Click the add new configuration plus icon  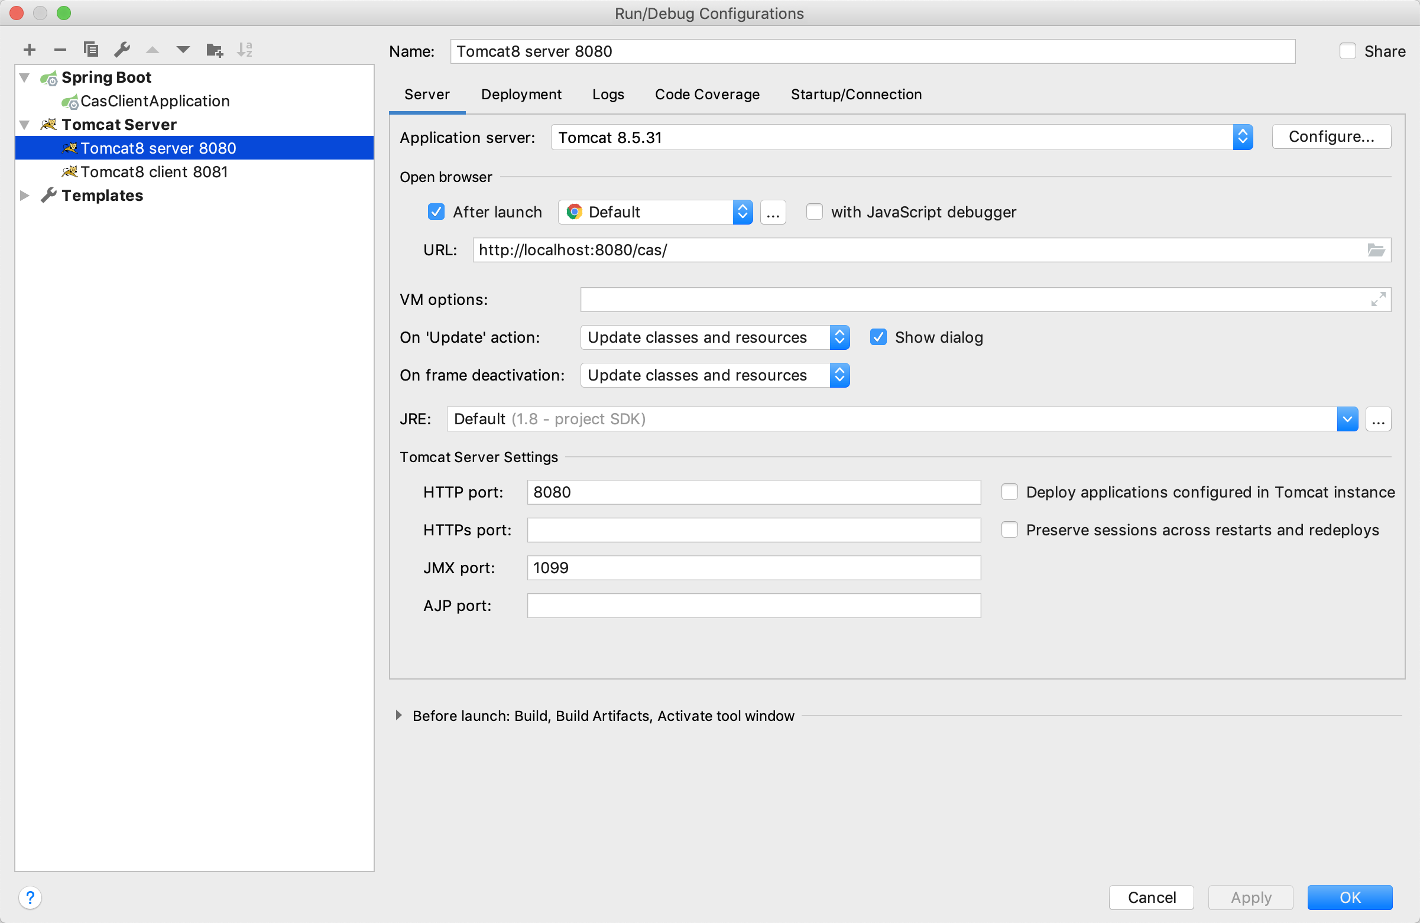click(29, 50)
